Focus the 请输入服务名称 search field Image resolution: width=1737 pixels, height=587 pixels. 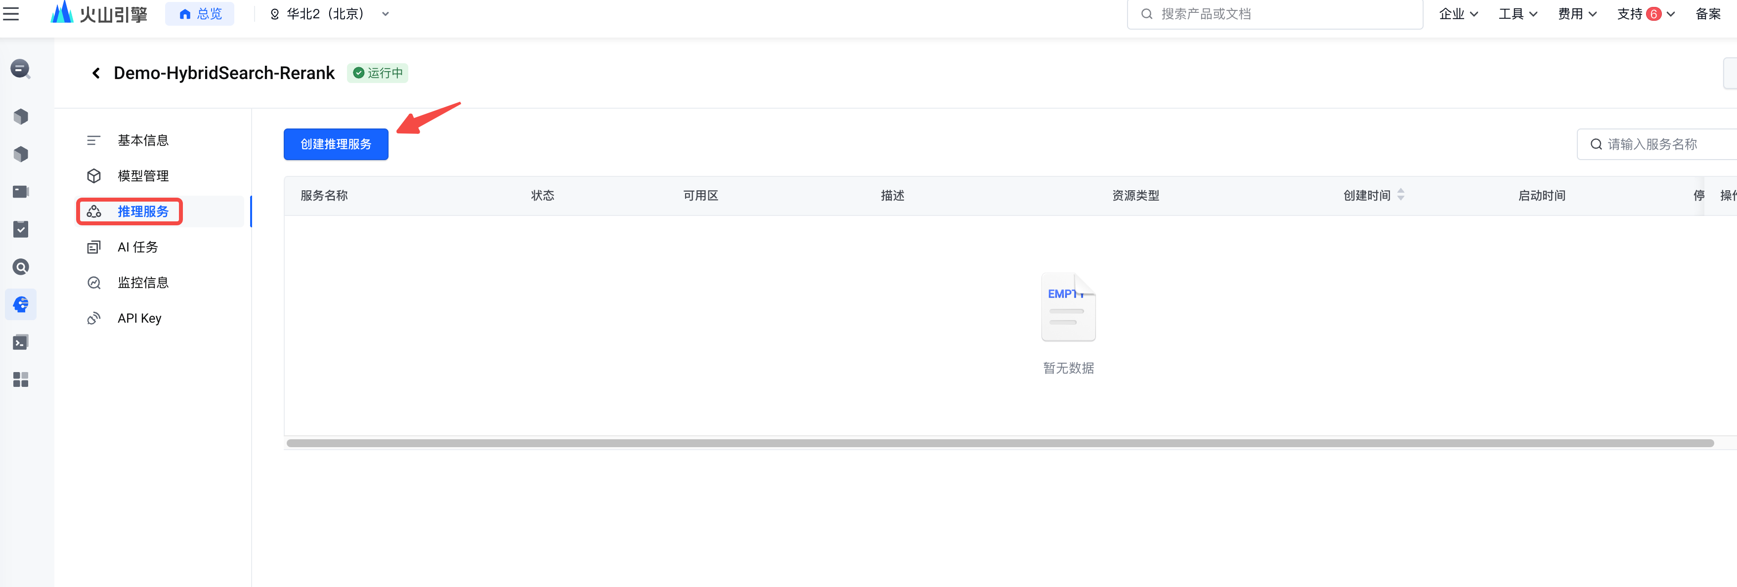pyautogui.click(x=1657, y=144)
